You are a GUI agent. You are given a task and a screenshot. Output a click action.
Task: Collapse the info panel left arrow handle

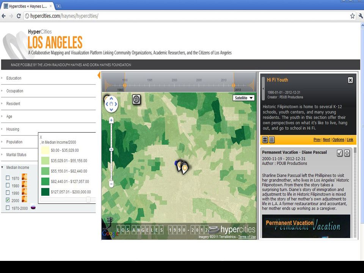263,89
